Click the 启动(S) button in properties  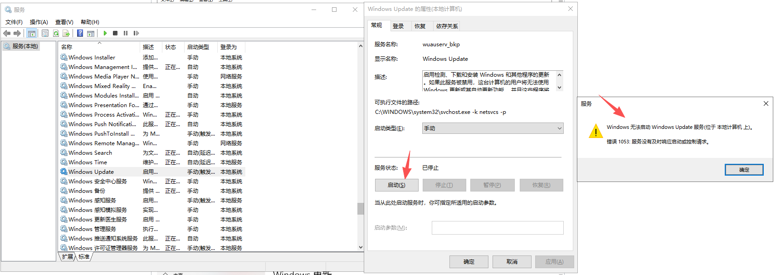pos(397,185)
